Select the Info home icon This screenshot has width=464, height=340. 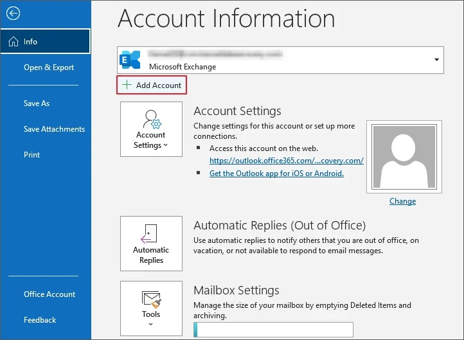coord(13,41)
